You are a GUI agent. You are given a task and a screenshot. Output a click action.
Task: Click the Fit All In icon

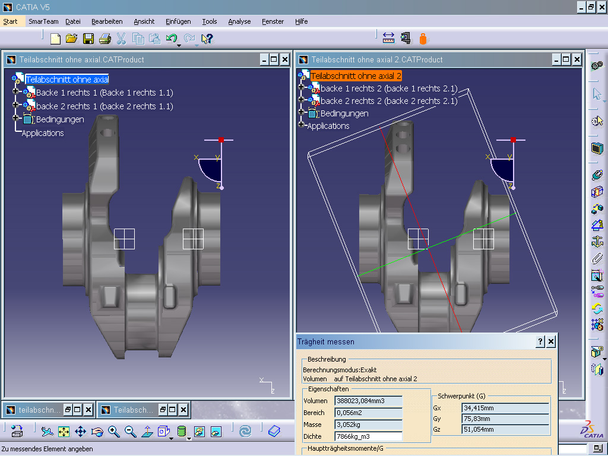click(64, 431)
